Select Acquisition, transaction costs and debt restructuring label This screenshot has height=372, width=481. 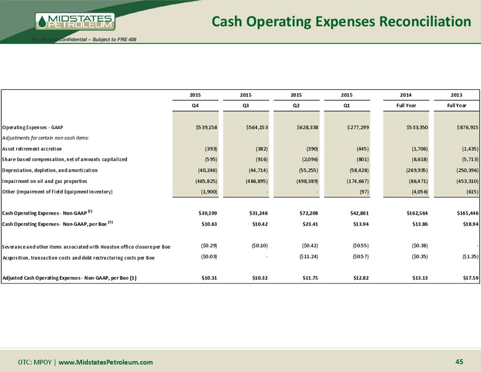coord(79,258)
